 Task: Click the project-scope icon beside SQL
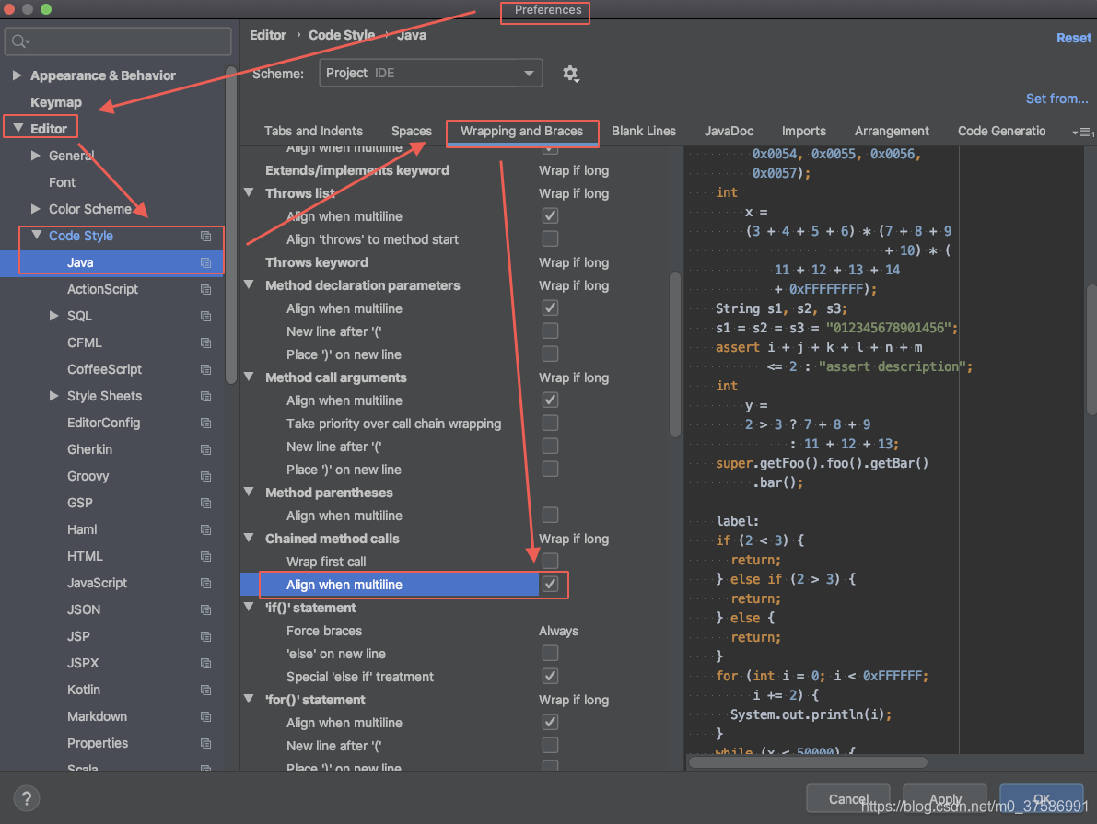(205, 316)
